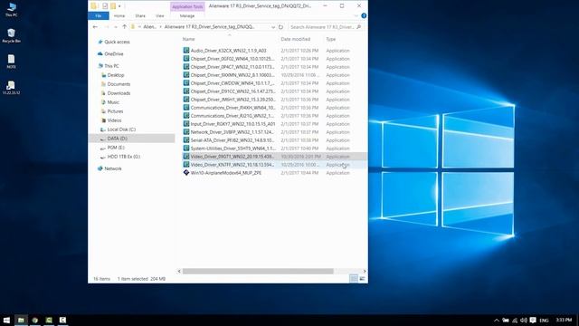The image size is (579, 326).
Task: Select Communications_Driver_RJ210 file name
Action: [x=233, y=116]
